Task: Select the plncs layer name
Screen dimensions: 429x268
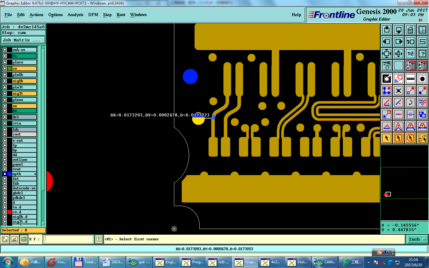Action: 24,62
